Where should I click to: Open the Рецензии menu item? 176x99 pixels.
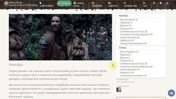tap(97, 4)
